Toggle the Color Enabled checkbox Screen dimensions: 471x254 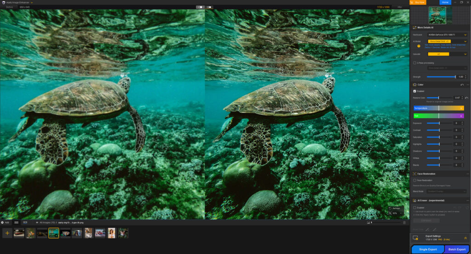pyautogui.click(x=414, y=91)
